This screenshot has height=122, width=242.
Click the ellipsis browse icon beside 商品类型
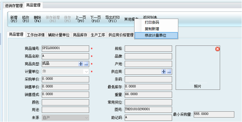tap(86, 64)
